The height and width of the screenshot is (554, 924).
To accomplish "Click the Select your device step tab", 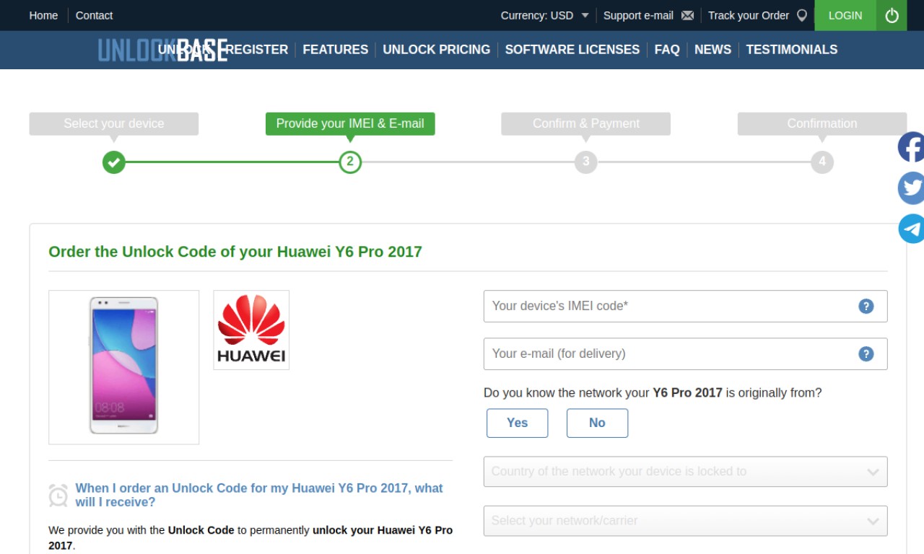I will click(113, 123).
